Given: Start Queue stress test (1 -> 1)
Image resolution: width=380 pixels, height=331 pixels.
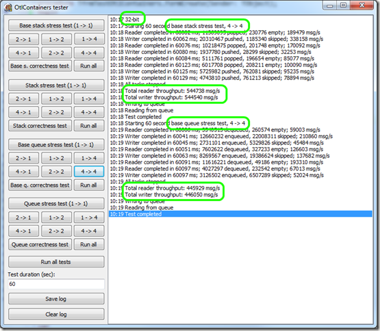Looking at the screenshot, I should [x=56, y=204].
